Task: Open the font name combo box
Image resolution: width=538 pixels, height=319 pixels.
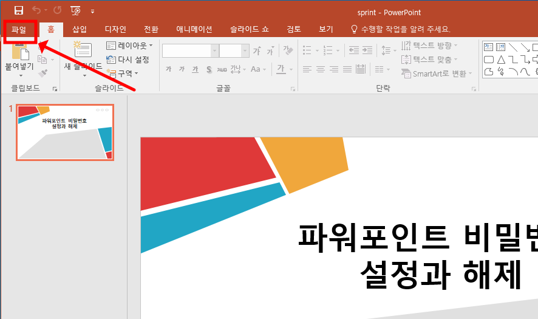Action: pyautogui.click(x=191, y=51)
